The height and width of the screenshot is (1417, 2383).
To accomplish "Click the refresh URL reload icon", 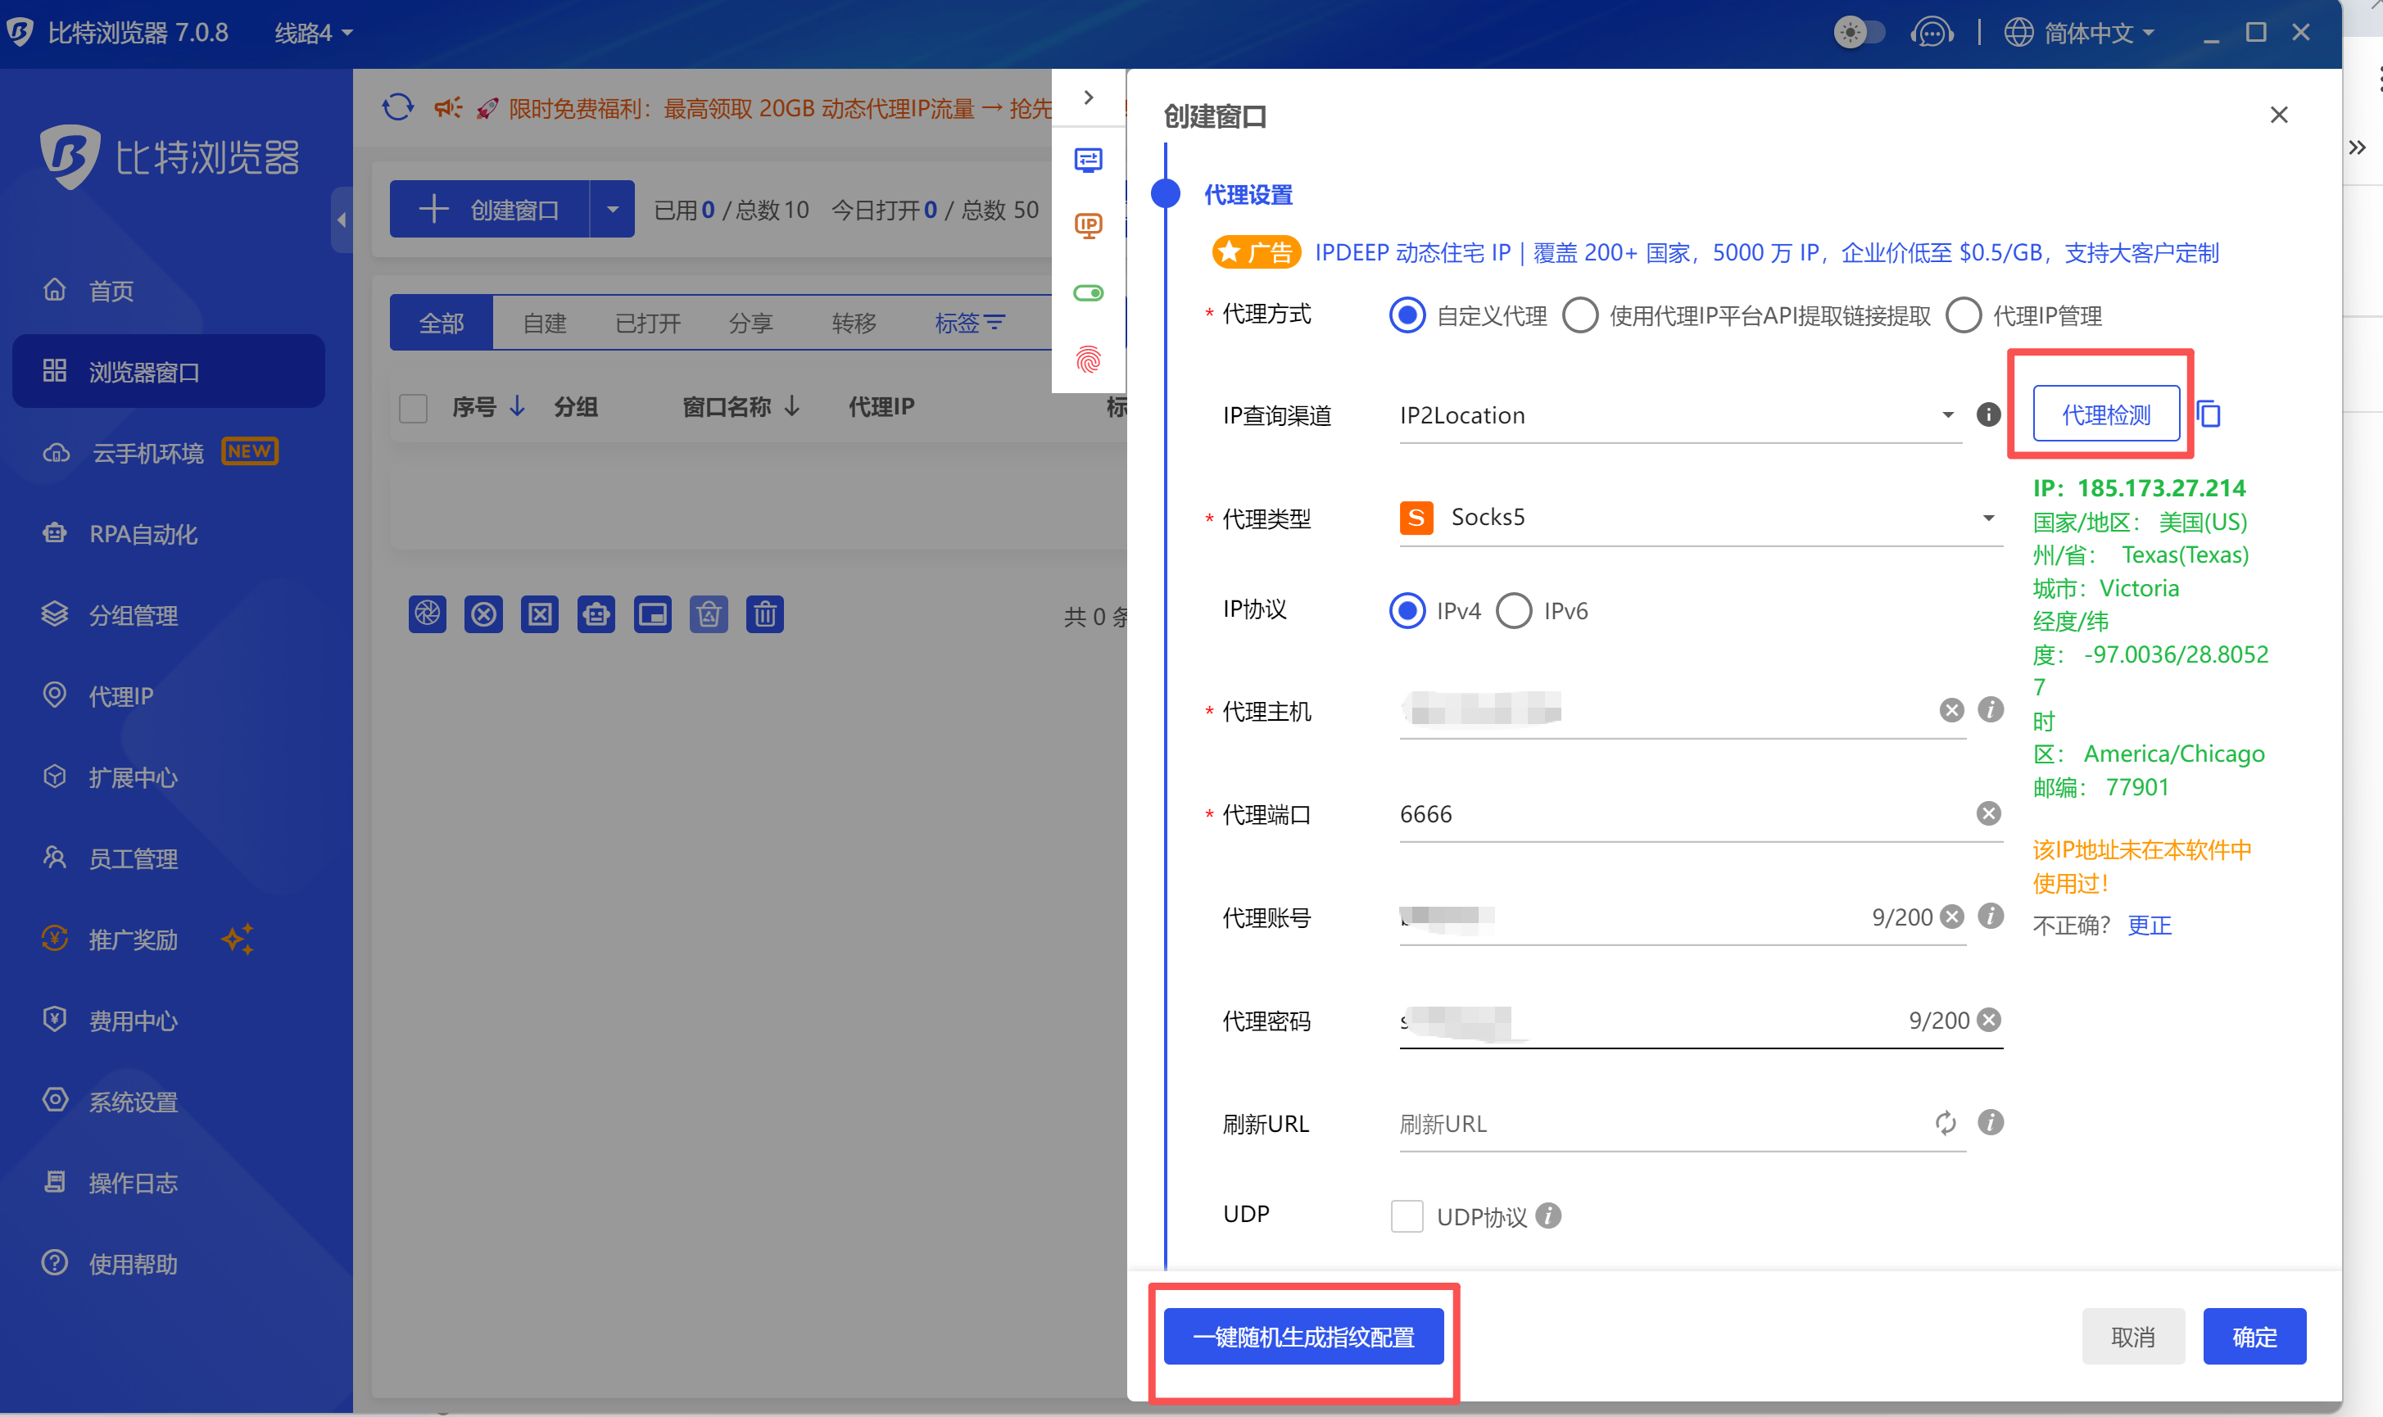I will click(1946, 1123).
